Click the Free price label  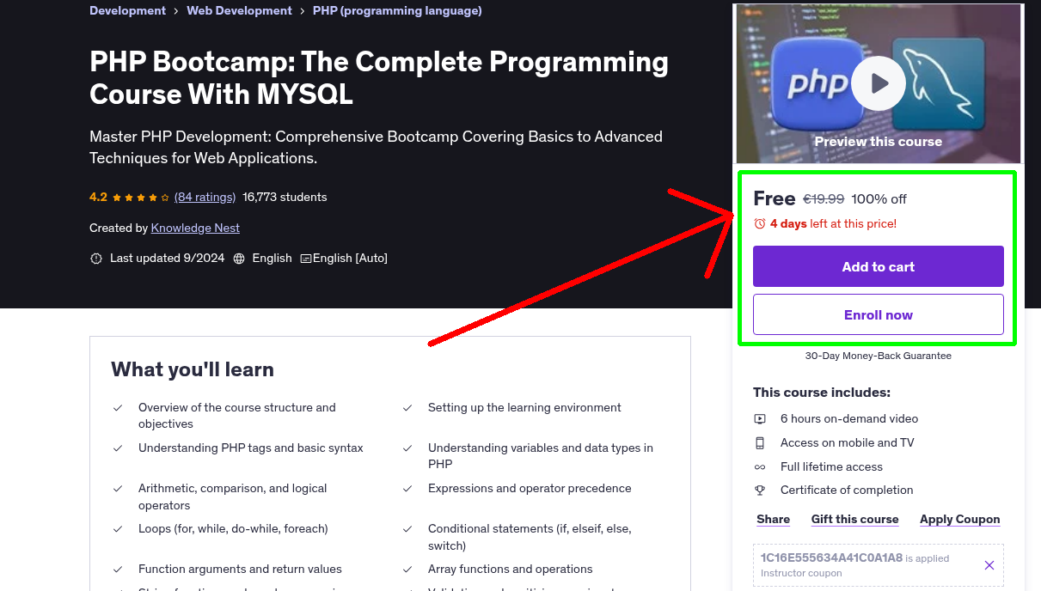pyautogui.click(x=775, y=198)
